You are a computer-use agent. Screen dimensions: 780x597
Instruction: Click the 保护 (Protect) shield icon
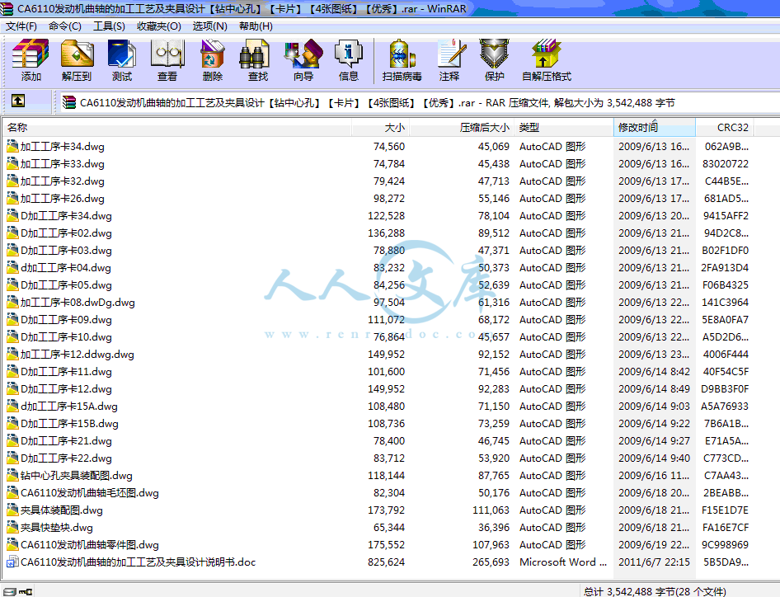pos(495,60)
